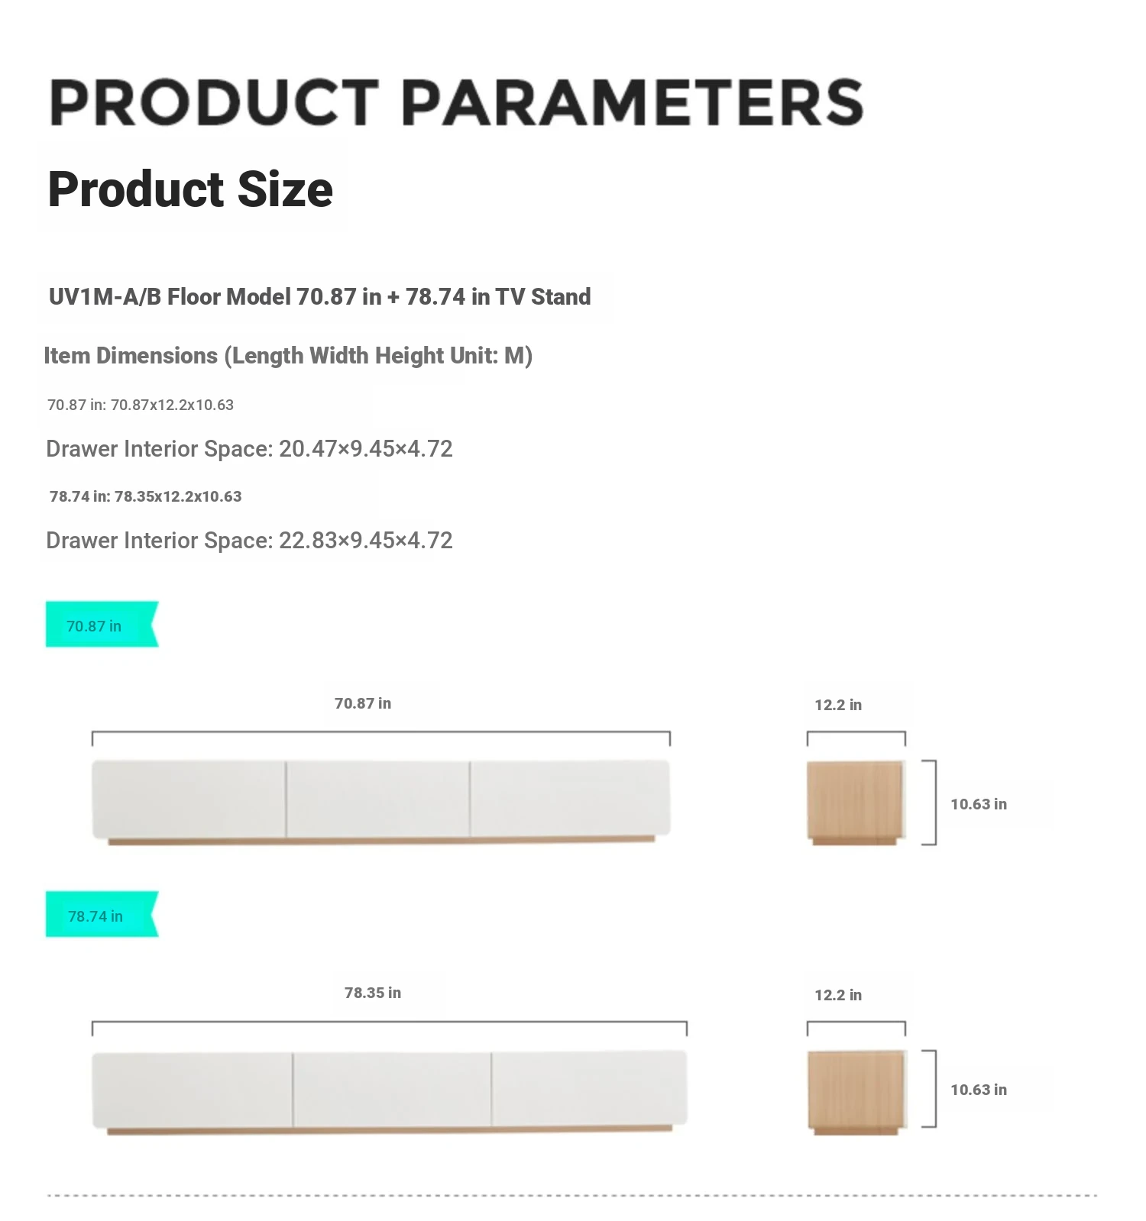
Task: Click the teal 70.87 in ribbon tag
Action: [x=102, y=624]
